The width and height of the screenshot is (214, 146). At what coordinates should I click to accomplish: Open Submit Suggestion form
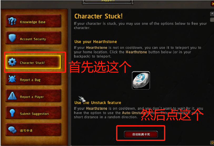(x=33, y=113)
